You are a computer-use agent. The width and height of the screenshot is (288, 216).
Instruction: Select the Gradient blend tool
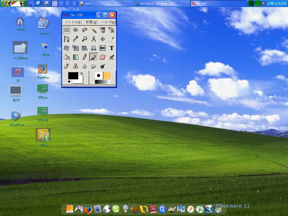tap(76, 57)
